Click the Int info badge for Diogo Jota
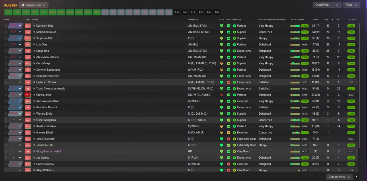The height and width of the screenshot is (181, 367). pos(28,51)
